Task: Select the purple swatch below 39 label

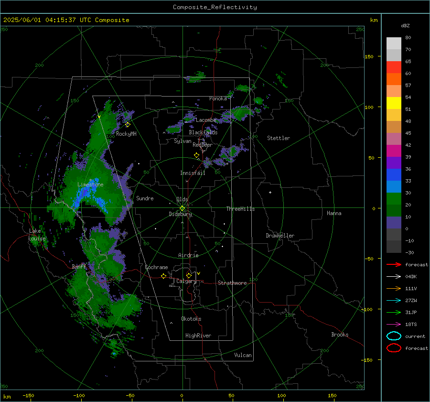Action: pos(394,163)
